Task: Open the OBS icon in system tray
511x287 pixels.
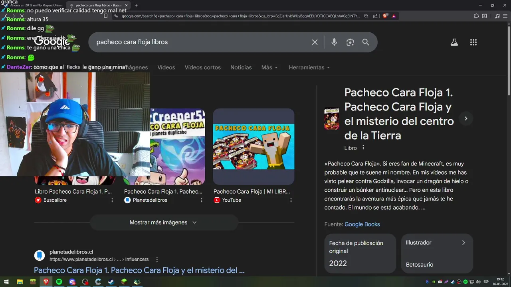Action: [459, 282]
